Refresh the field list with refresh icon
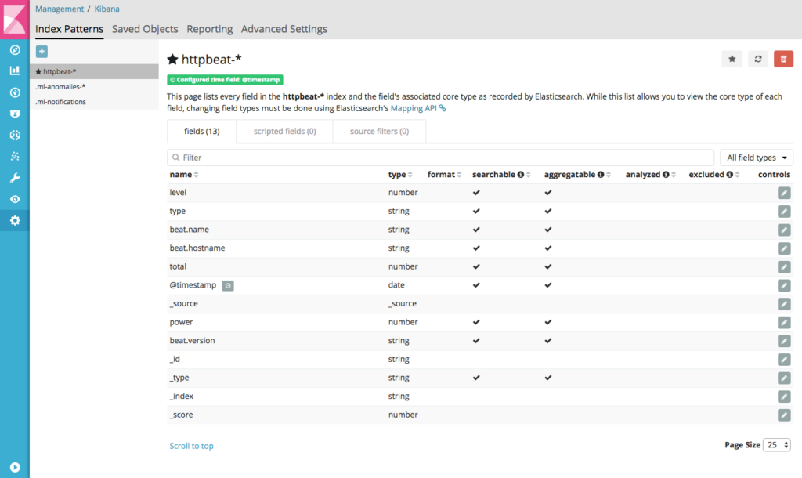The width and height of the screenshot is (802, 478). click(757, 59)
